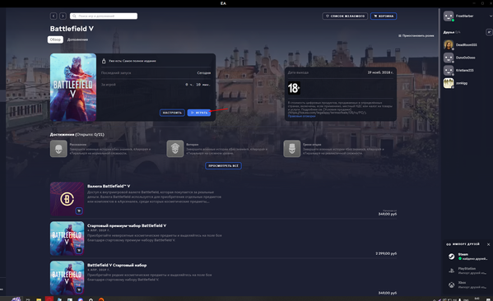Click the Steam найдено друзей status
Image resolution: width=493 pixels, height=301 pixels.
point(473,258)
